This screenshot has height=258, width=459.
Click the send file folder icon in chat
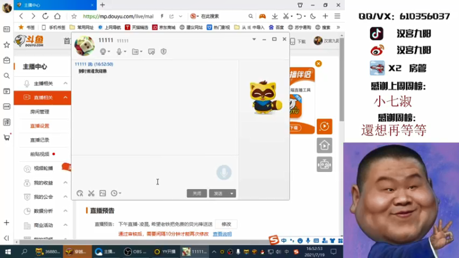(135, 52)
